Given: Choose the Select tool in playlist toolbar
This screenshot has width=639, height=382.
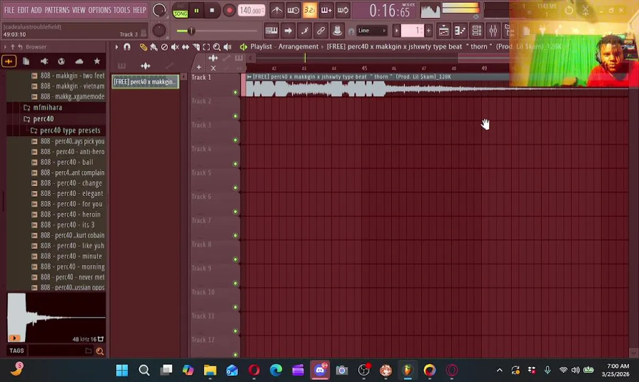Looking at the screenshot, I should coord(206,47).
